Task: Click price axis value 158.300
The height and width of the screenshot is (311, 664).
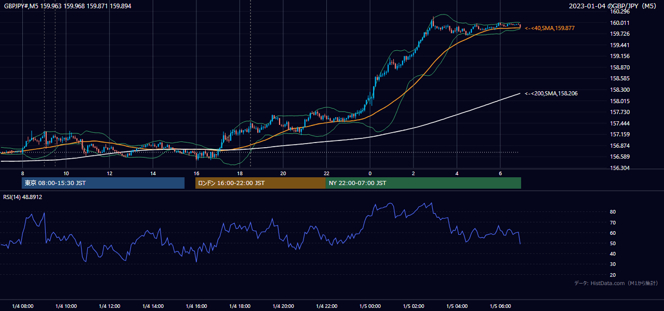Action: (620, 90)
